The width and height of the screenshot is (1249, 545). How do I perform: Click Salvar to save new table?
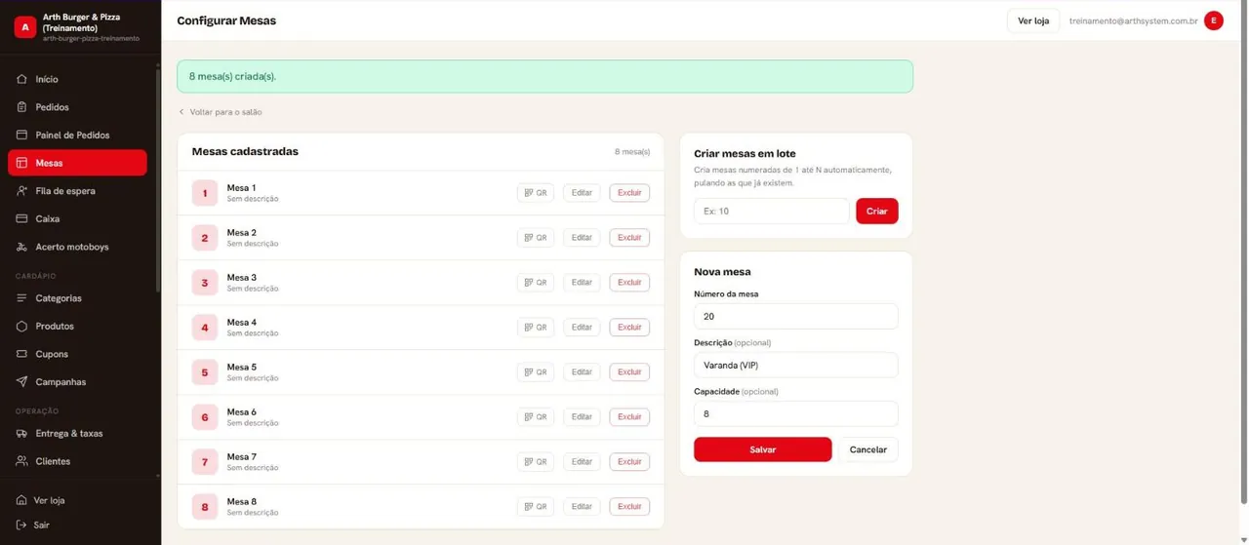[x=763, y=449]
